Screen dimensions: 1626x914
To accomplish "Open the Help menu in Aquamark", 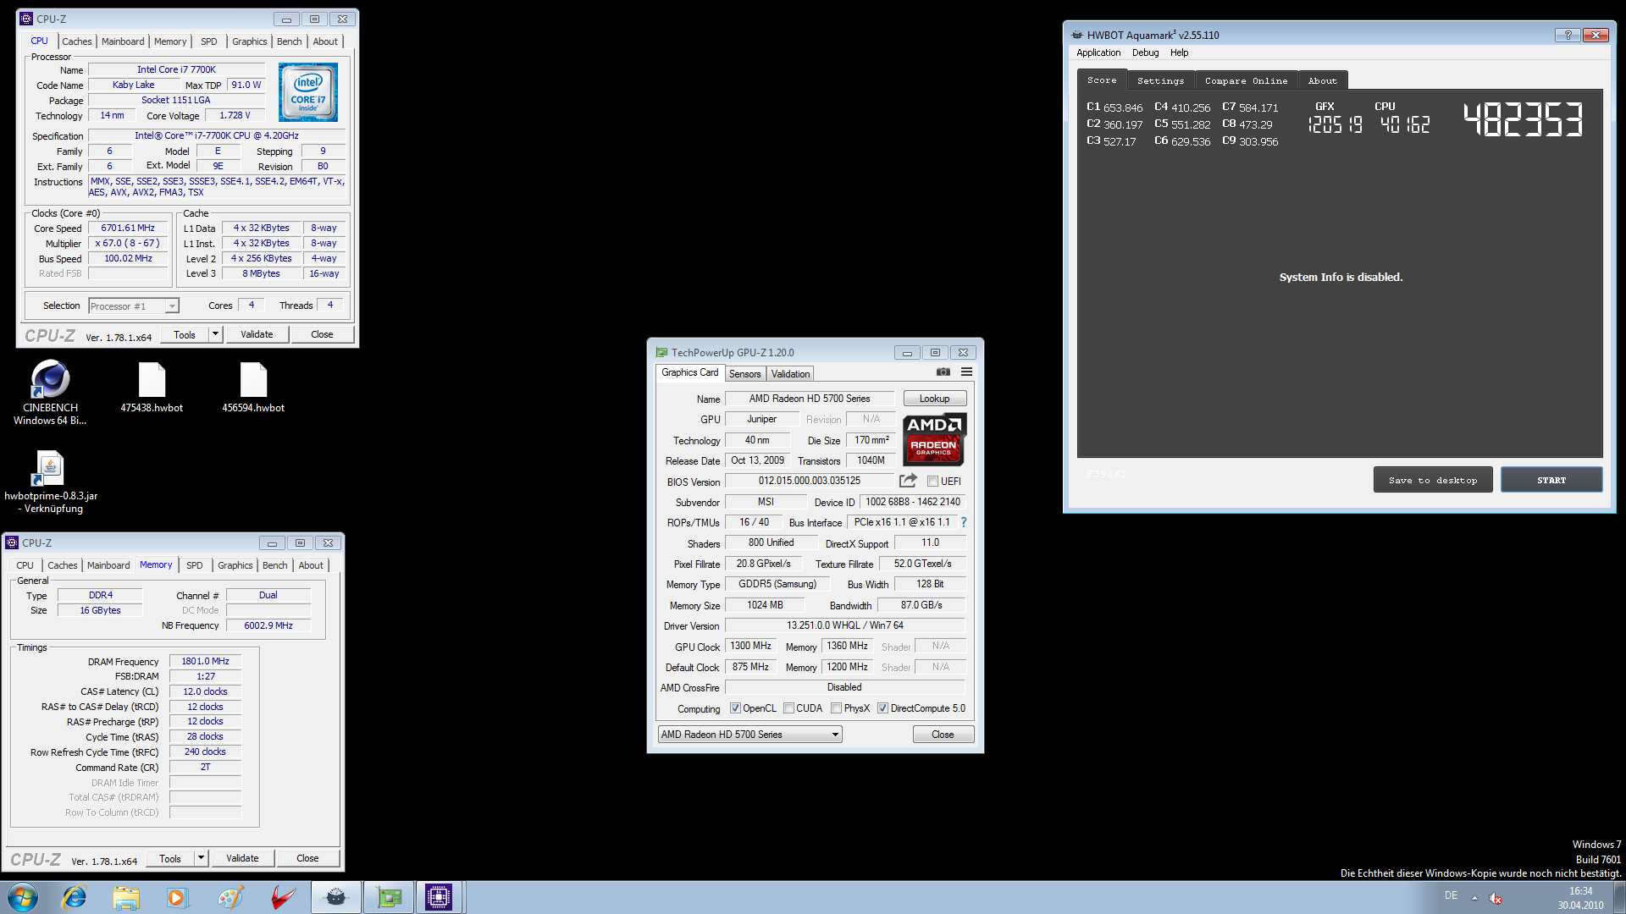I will pos(1179,52).
